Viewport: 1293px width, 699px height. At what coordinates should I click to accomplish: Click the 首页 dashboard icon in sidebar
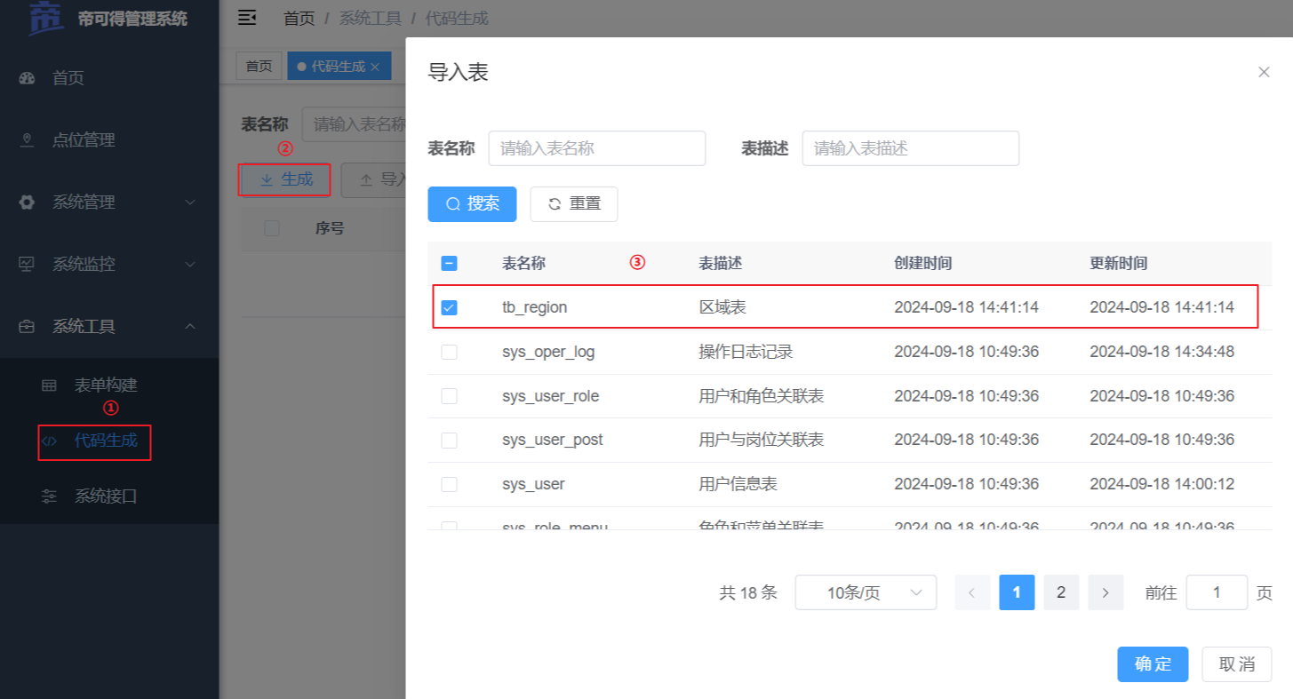click(x=27, y=78)
